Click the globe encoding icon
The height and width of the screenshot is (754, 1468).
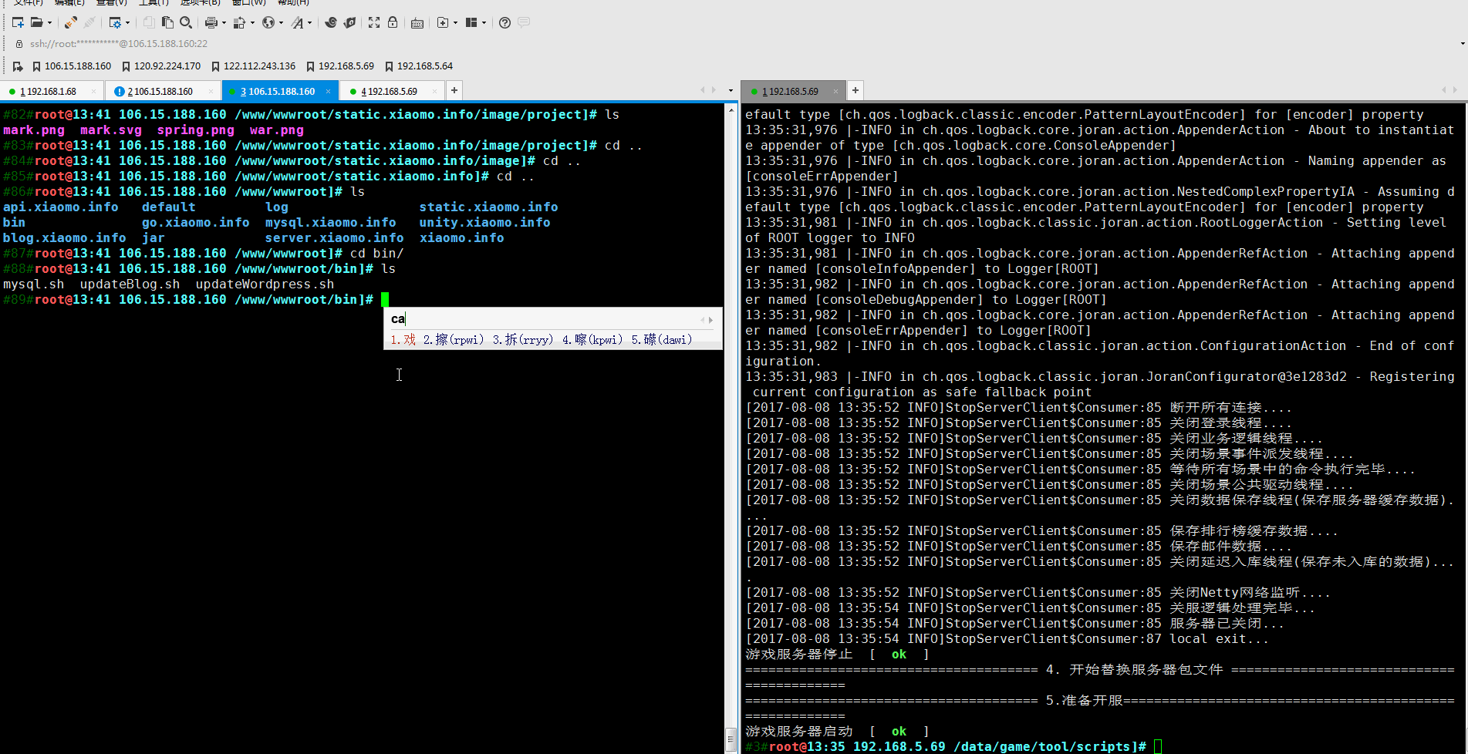268,22
